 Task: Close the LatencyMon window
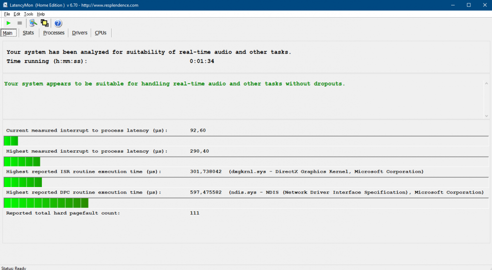485,5
